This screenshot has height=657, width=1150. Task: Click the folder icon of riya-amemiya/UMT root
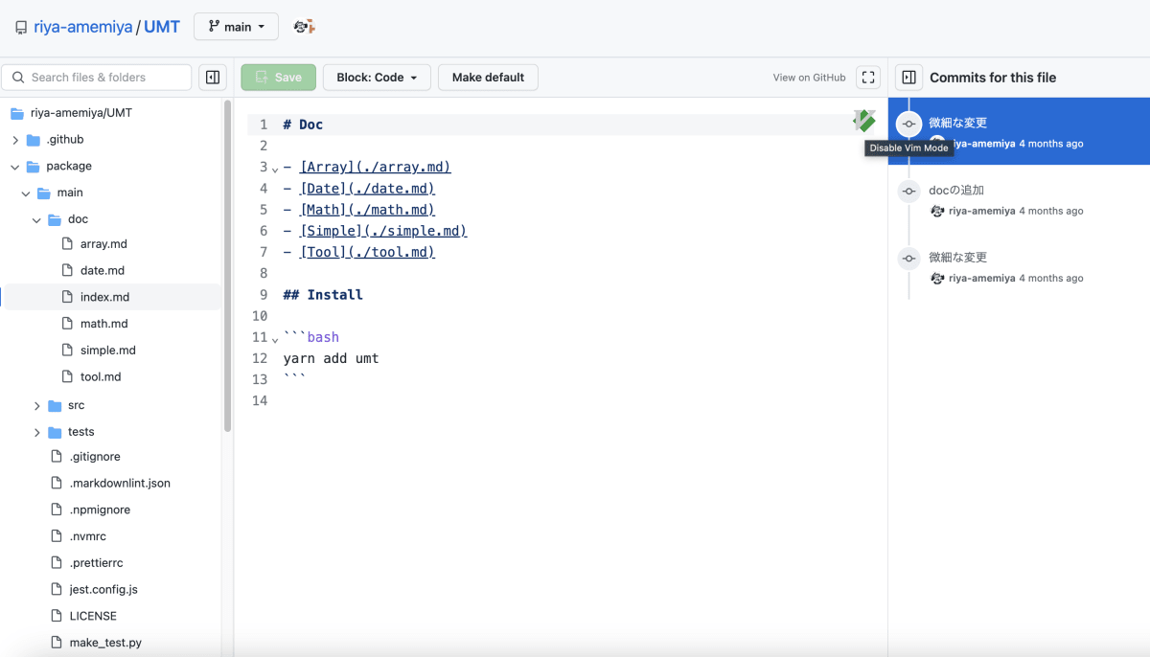click(x=16, y=113)
